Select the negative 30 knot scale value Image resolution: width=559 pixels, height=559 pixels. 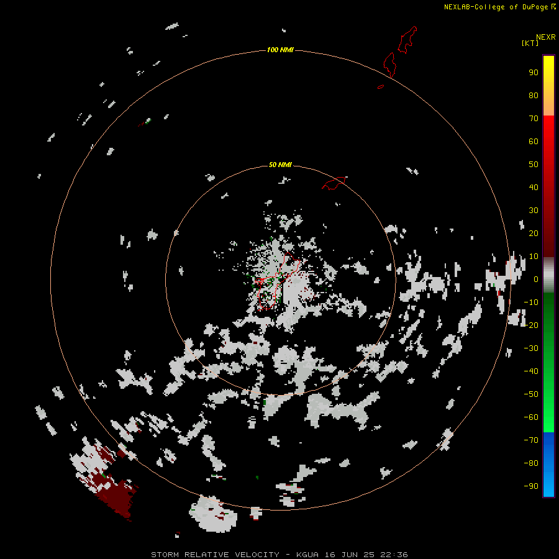pos(531,348)
